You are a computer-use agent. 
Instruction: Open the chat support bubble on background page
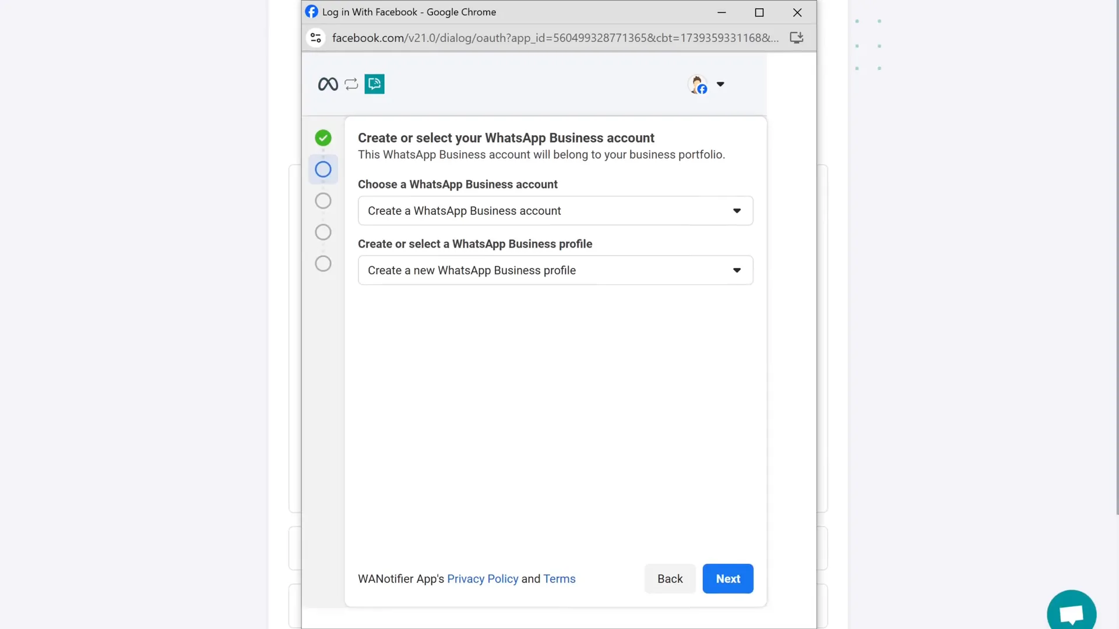[x=1071, y=613]
